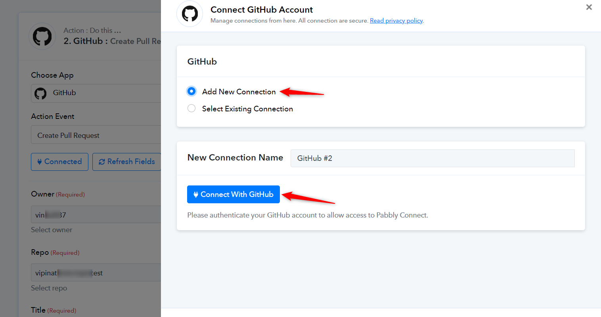Click the GitHub icon in the Choose App field
This screenshot has height=317, width=601.
click(40, 94)
